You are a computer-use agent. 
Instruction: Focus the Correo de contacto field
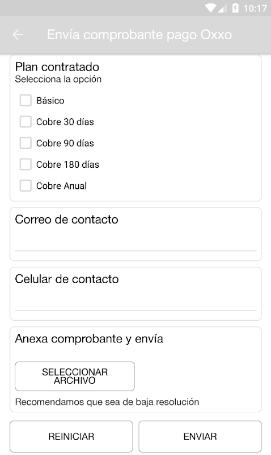pos(135,243)
